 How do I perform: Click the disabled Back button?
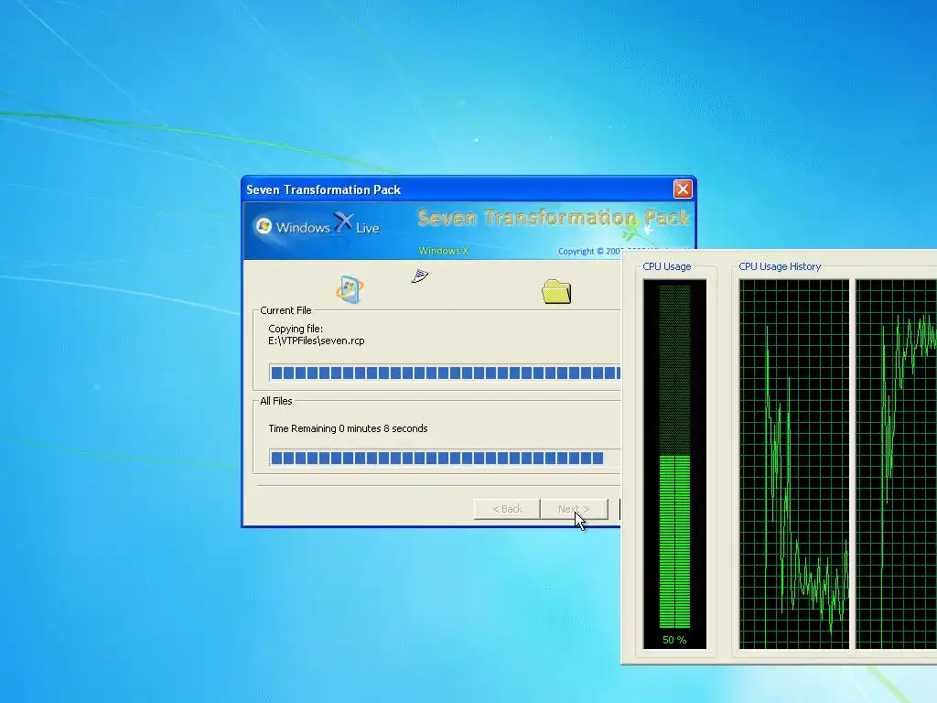507,509
